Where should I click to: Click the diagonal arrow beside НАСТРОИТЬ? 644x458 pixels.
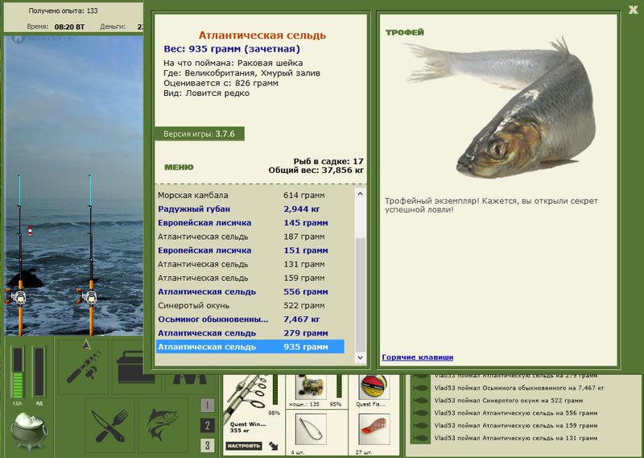pos(273,446)
